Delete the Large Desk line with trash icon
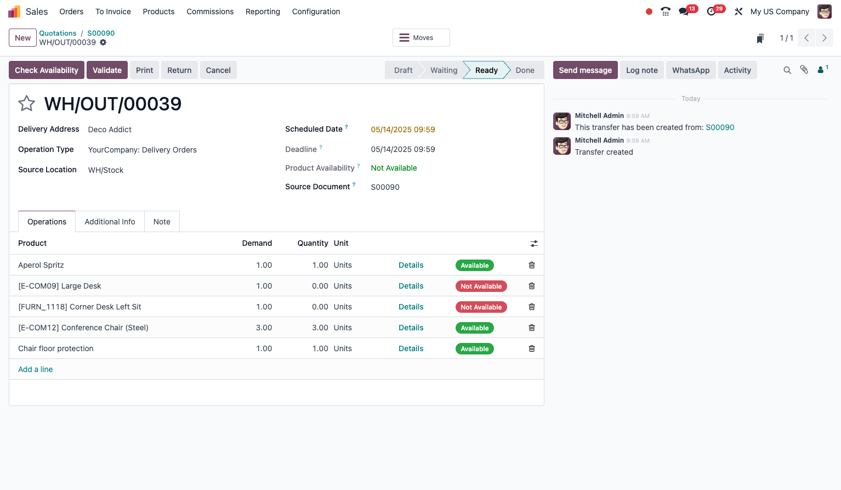The image size is (841, 490). pos(532,286)
